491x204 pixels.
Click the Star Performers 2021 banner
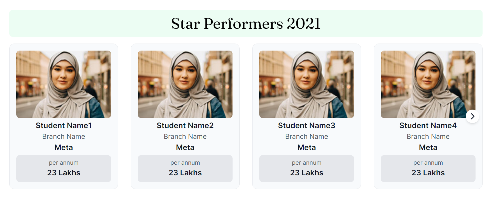coord(246,23)
